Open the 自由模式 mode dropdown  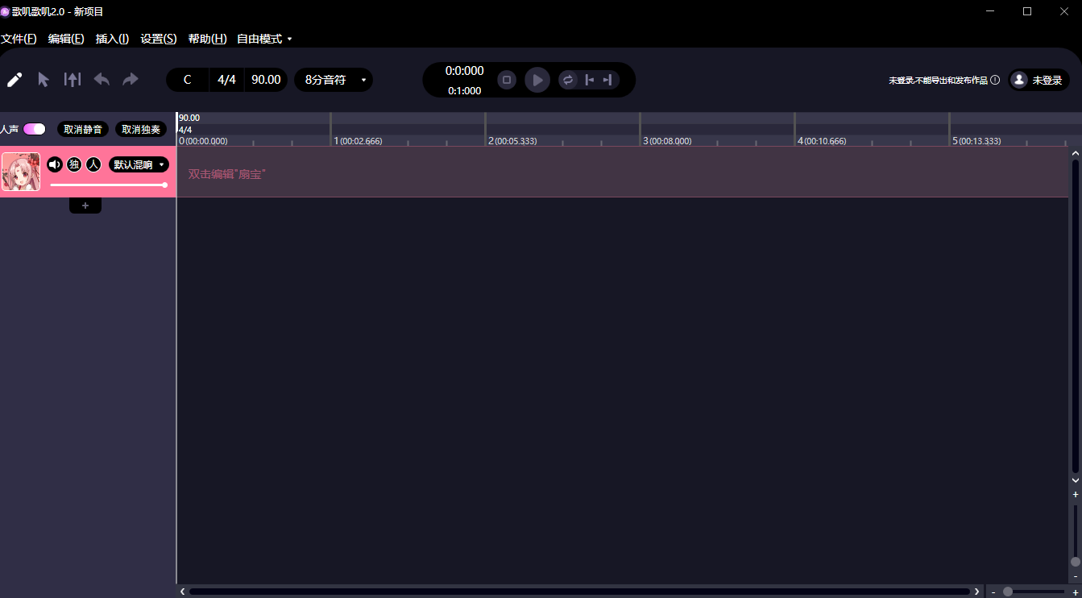point(264,39)
